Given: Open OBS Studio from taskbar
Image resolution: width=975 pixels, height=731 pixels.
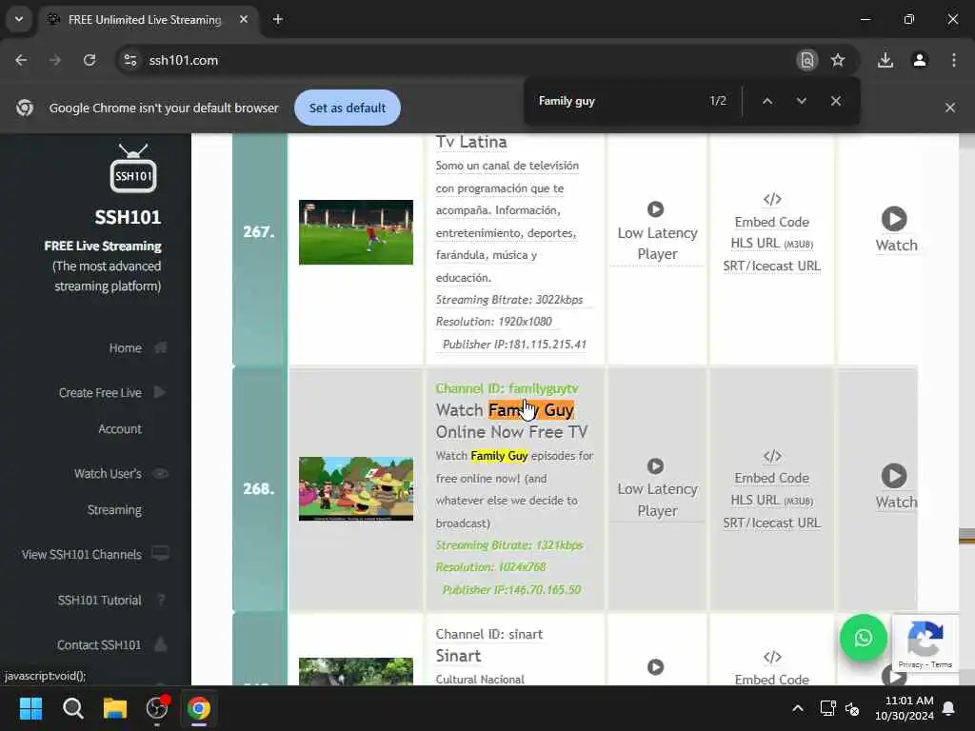Looking at the screenshot, I should click(157, 708).
